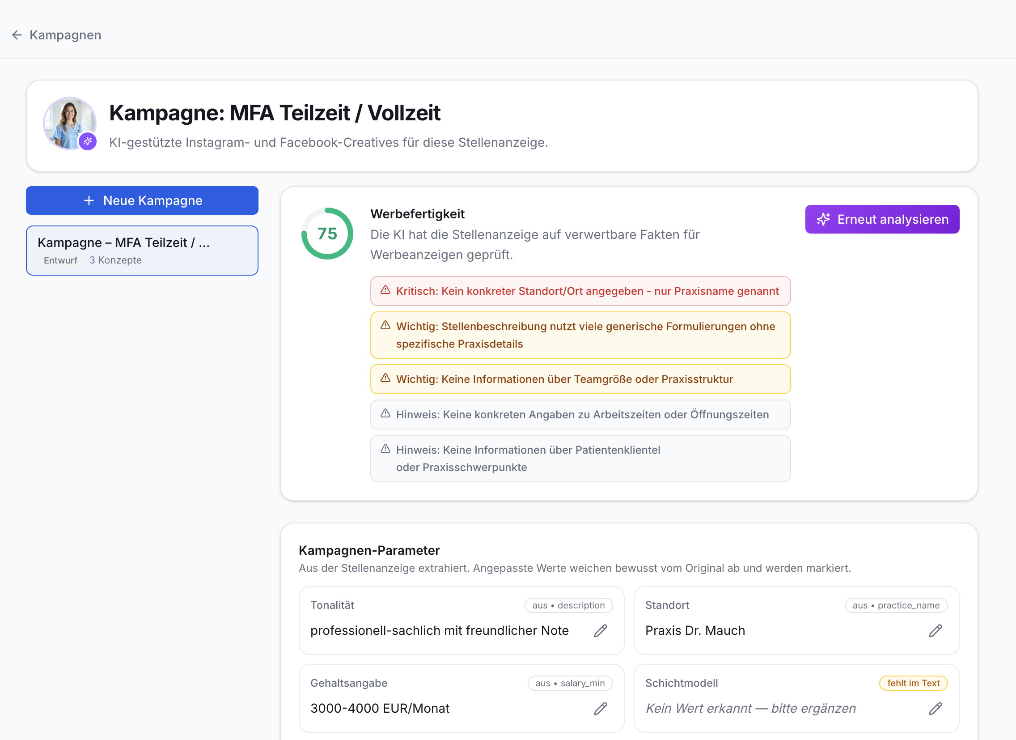Click the 3000-4000 EUR/Monat value
Screen dimensions: 1016x740
tap(379, 709)
